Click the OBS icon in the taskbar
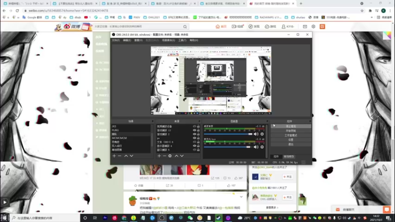This screenshot has height=222, width=395. point(162,218)
